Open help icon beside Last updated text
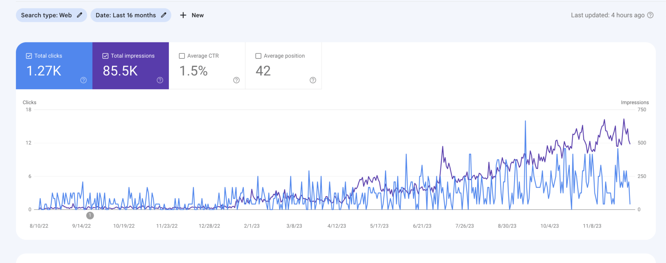Image resolution: width=666 pixels, height=263 pixels. 650,15
